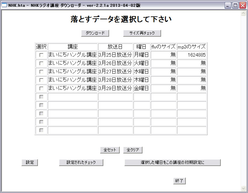Click the 木曜日 cell

coord(141,80)
